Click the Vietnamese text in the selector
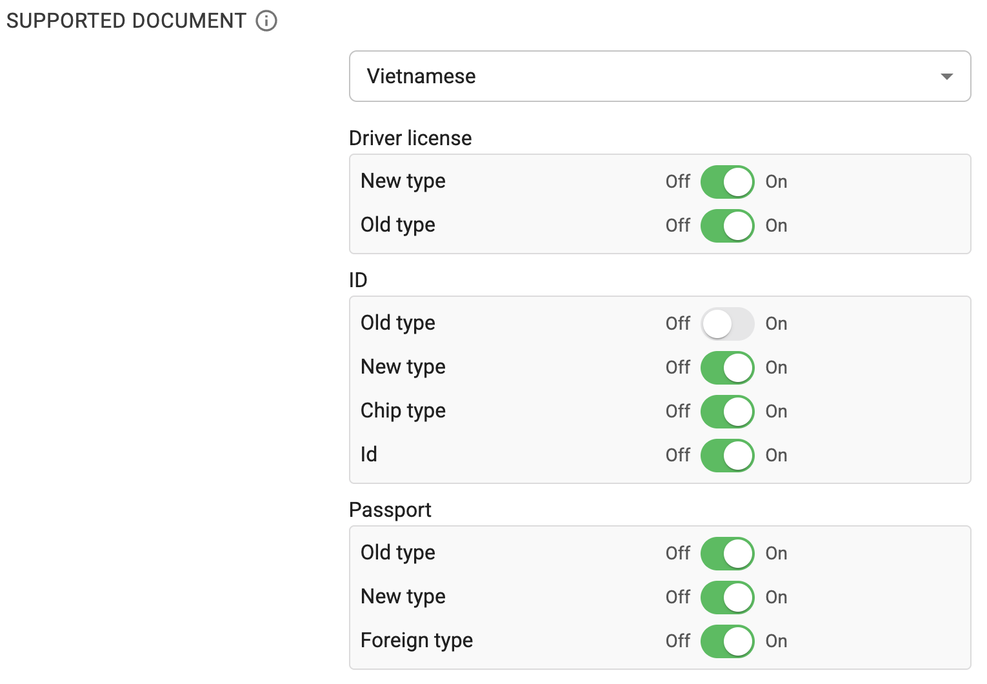Screen dimensions: 987x684 pyautogui.click(x=422, y=76)
